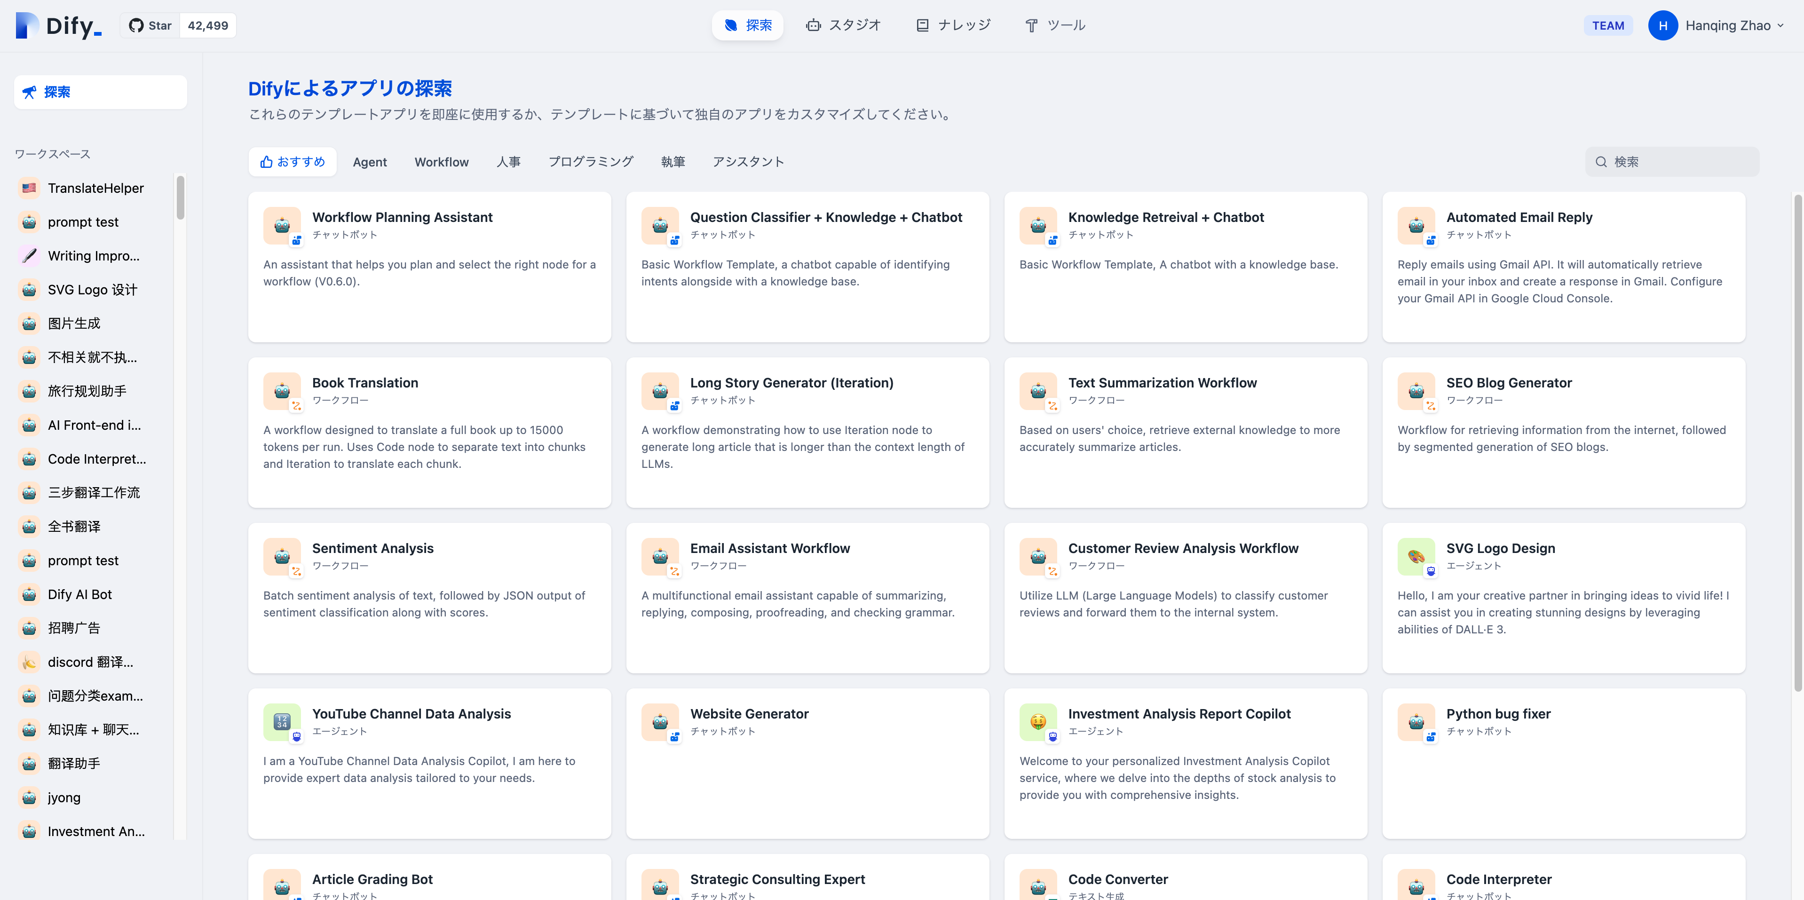The width and height of the screenshot is (1804, 900).
Task: Click the Strategic Consulting Expert title
Action: point(777,879)
